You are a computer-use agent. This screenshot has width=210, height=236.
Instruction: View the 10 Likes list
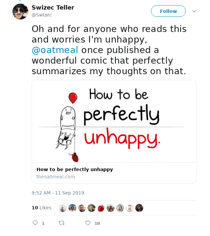click(41, 208)
